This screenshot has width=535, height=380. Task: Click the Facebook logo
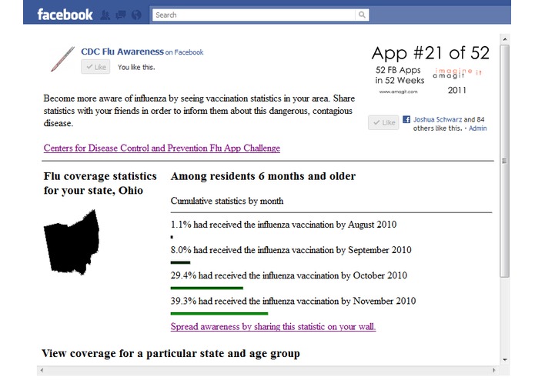coord(65,15)
